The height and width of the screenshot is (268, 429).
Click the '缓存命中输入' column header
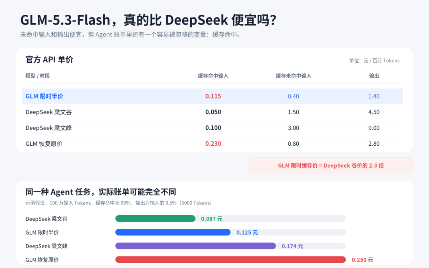[x=213, y=76]
